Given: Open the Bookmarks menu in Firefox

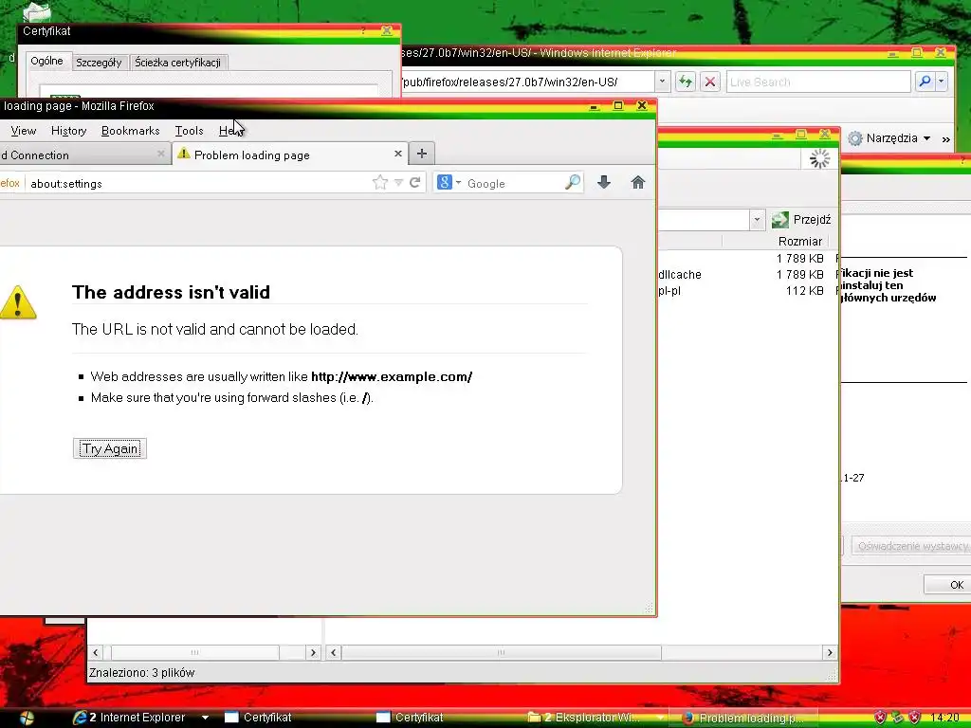Looking at the screenshot, I should tap(131, 131).
